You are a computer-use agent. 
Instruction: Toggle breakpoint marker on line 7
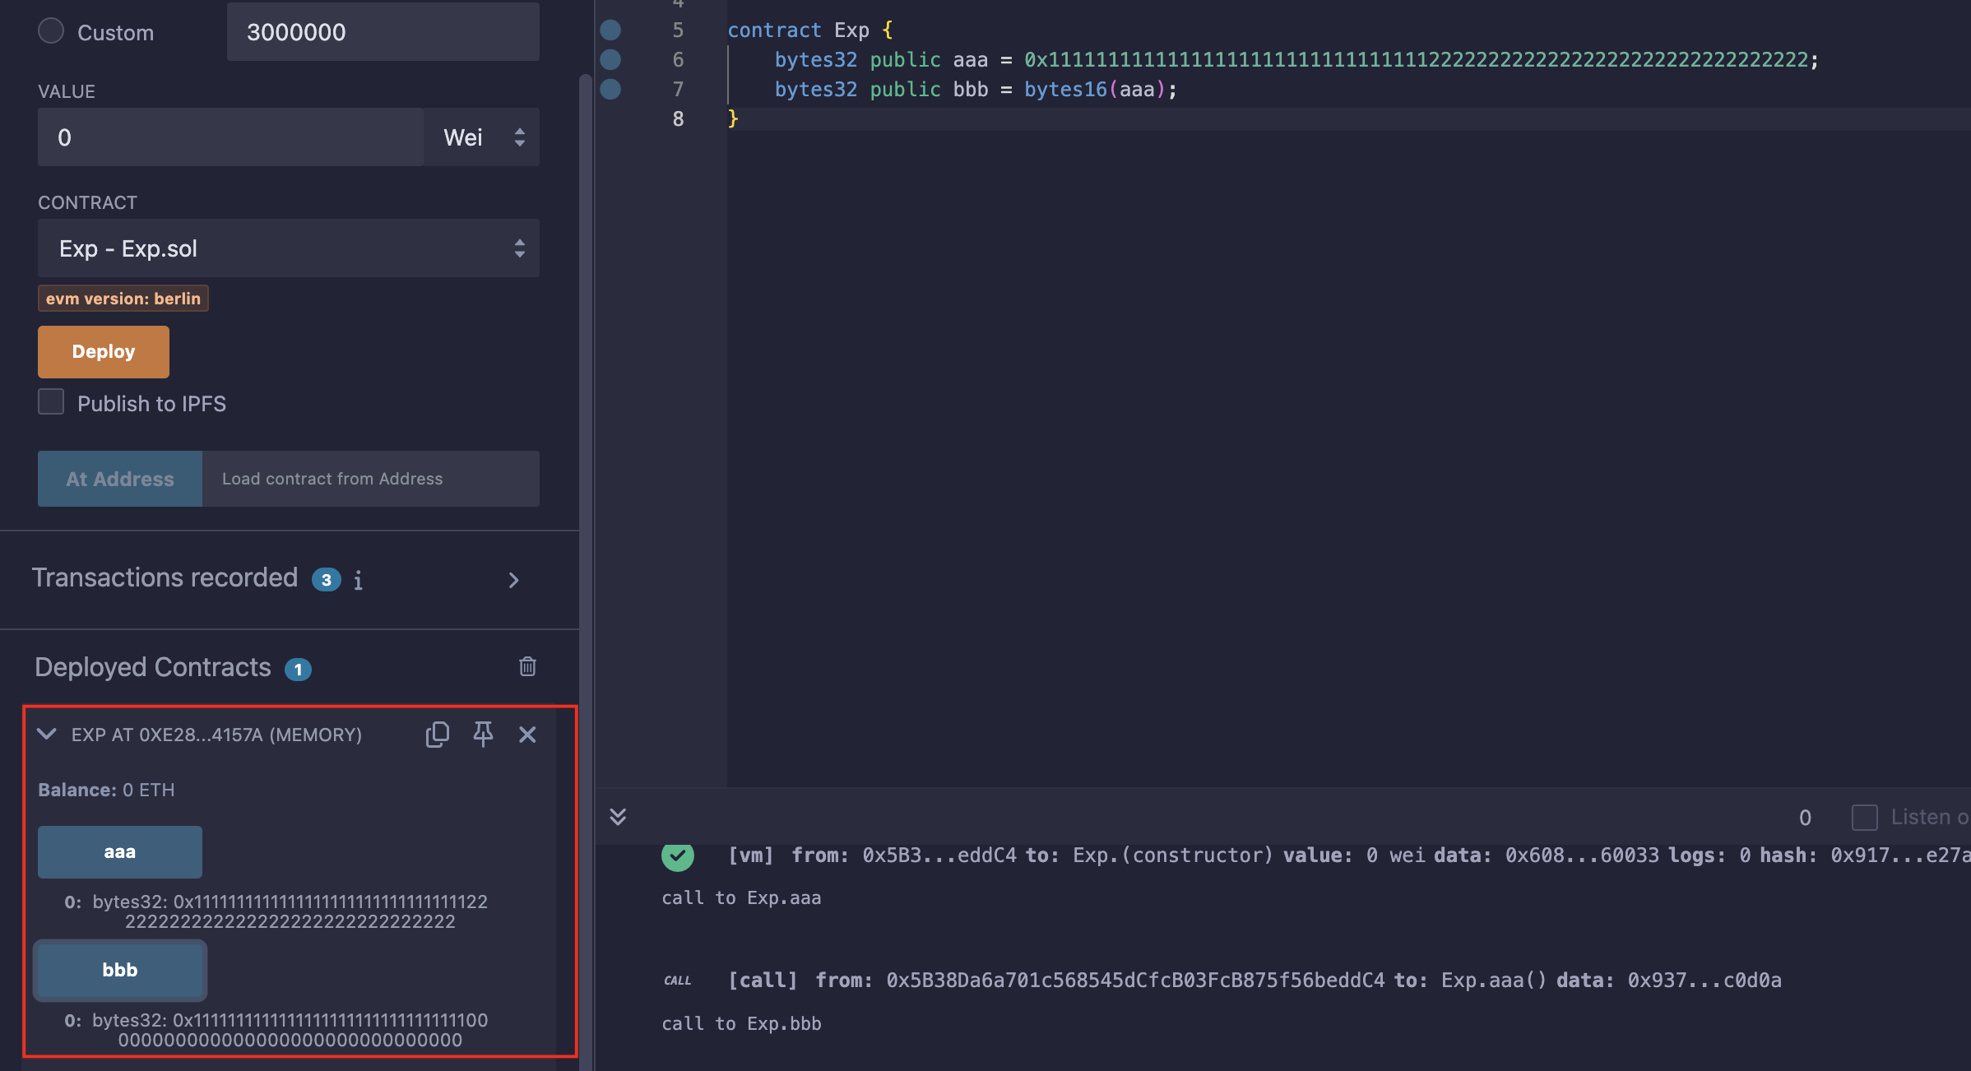coord(610,89)
